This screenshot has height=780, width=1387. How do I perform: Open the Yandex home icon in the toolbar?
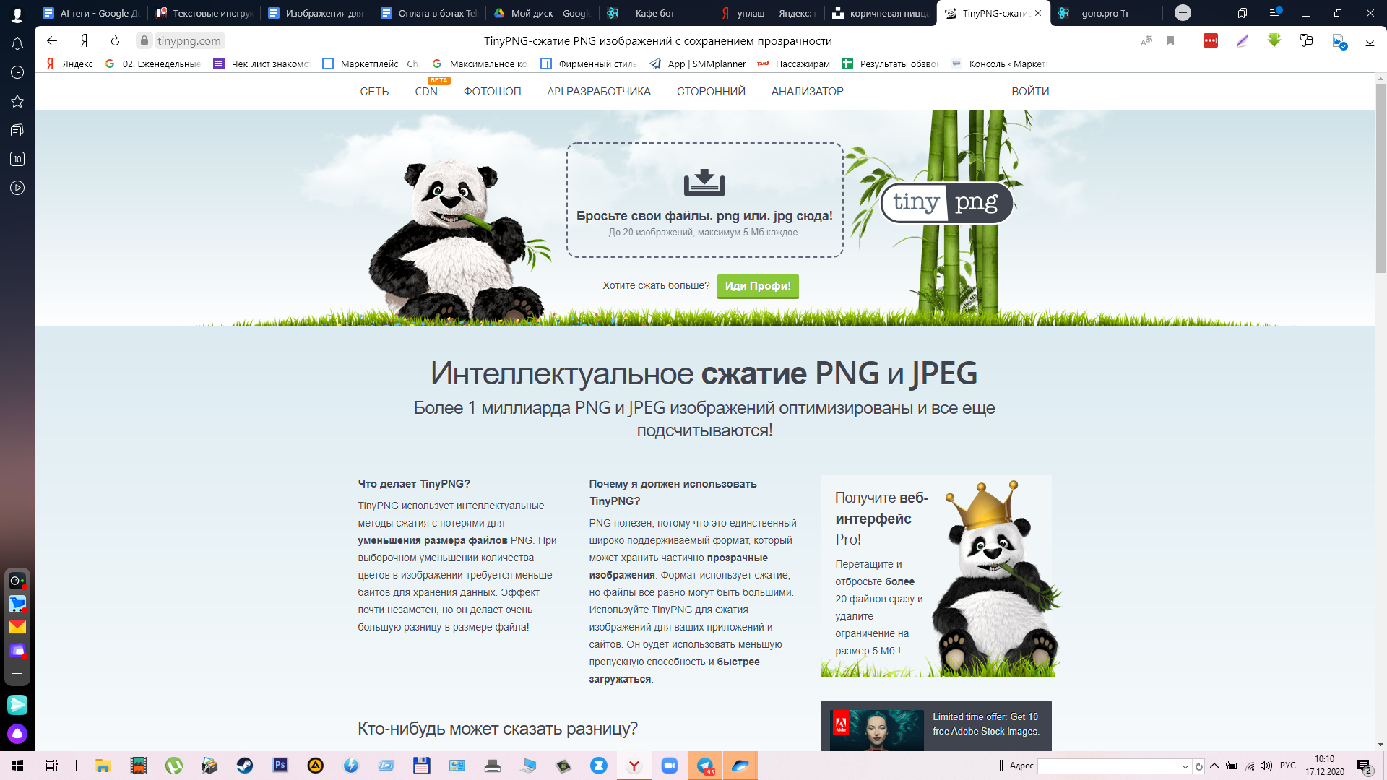(x=85, y=41)
